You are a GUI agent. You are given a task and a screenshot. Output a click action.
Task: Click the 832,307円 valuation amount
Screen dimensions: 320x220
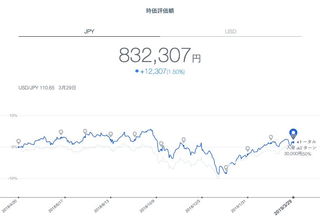point(160,55)
